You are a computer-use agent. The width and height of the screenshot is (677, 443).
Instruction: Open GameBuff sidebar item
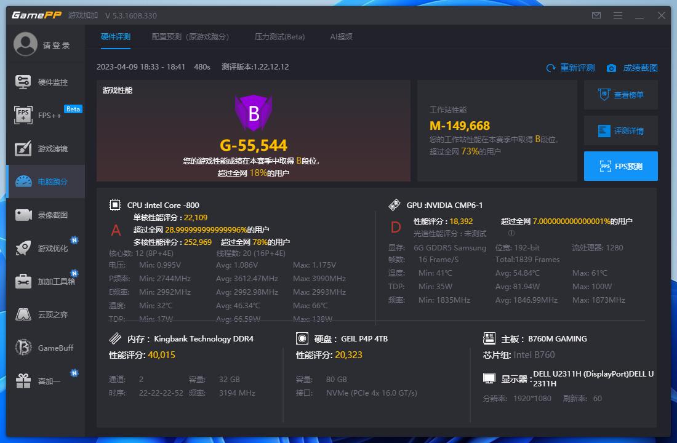(46, 348)
